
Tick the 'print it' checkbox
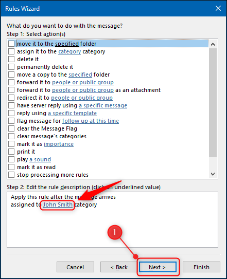click(x=11, y=152)
